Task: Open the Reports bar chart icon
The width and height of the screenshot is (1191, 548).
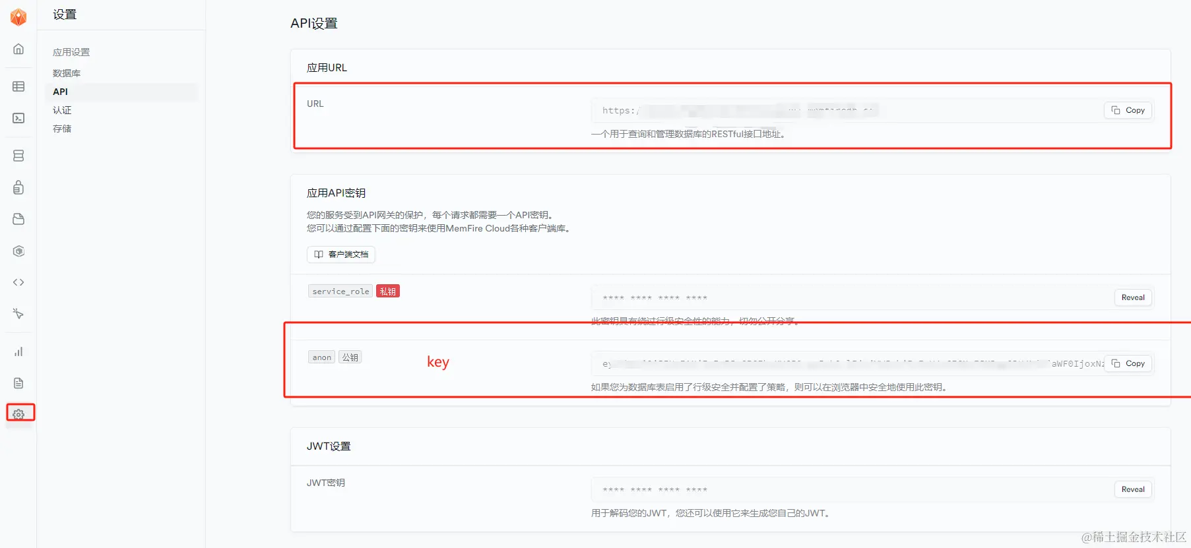Action: coord(18,351)
